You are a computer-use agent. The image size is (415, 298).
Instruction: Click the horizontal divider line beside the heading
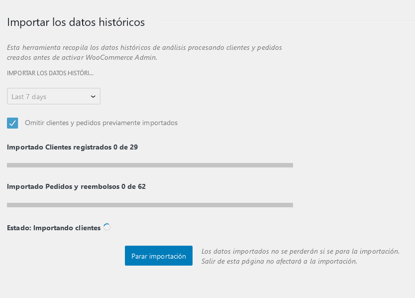point(287,20)
